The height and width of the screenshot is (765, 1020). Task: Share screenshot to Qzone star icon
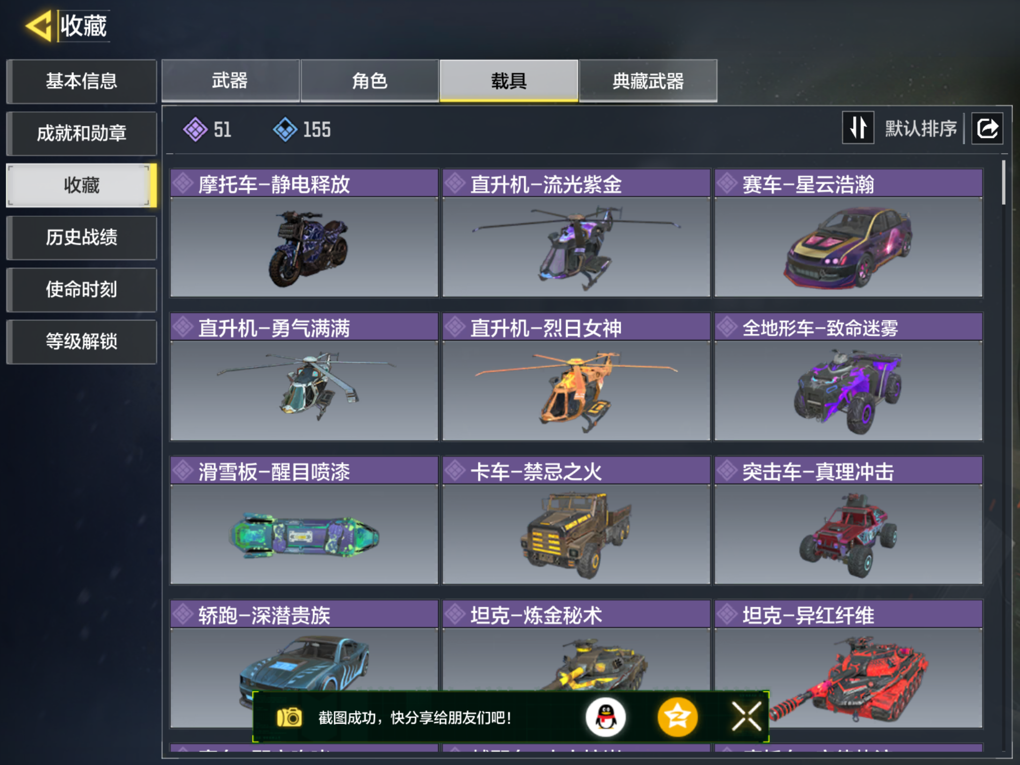coord(677,717)
